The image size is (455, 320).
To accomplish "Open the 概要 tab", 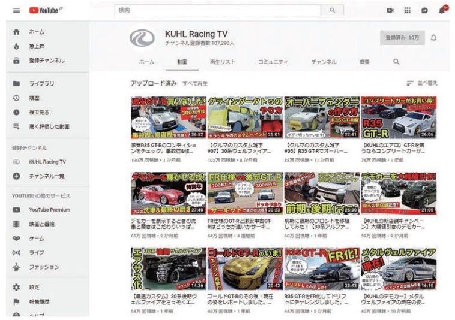I will pyautogui.click(x=364, y=62).
